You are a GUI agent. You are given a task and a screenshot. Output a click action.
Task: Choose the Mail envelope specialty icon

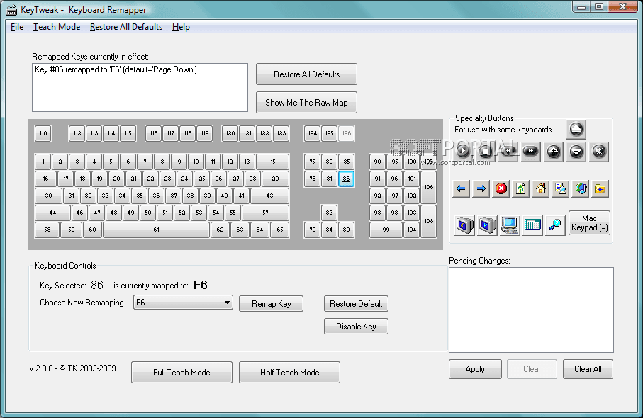tap(561, 189)
